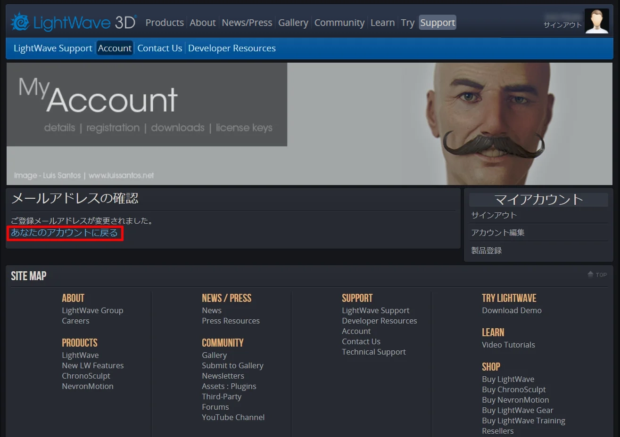Screen dimensions: 620x437
Task: Open News link under News / Press
Action: pos(212,310)
